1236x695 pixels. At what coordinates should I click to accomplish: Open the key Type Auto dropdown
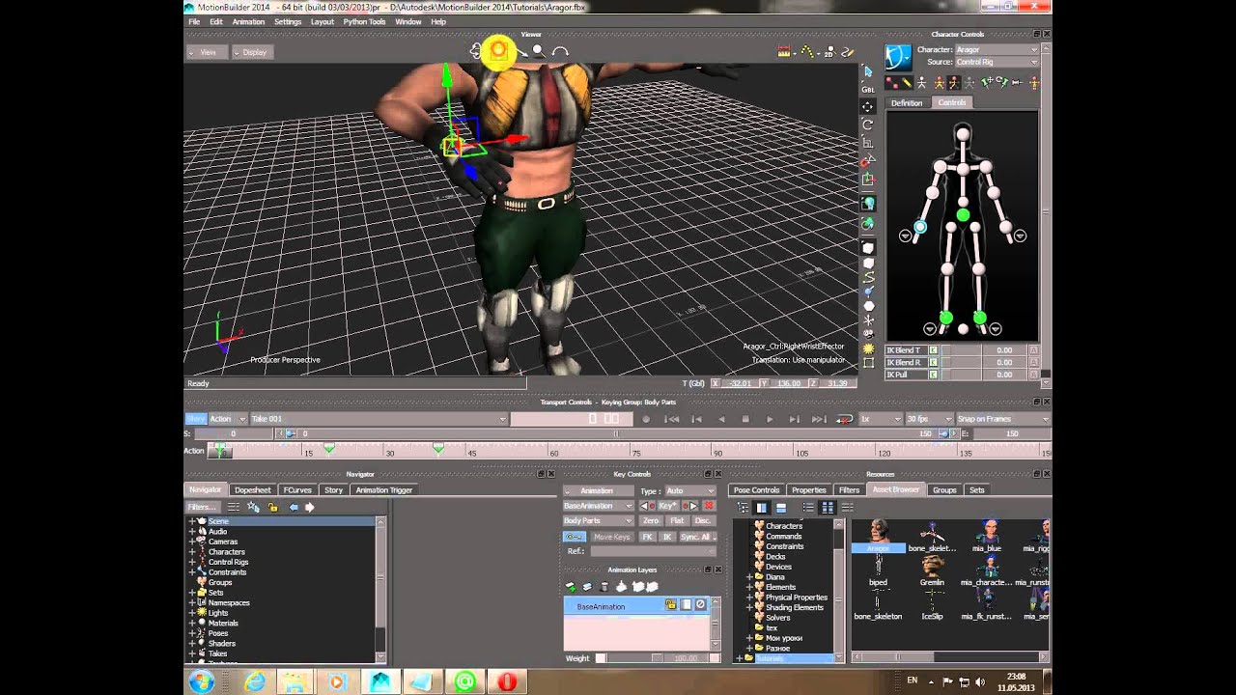690,491
